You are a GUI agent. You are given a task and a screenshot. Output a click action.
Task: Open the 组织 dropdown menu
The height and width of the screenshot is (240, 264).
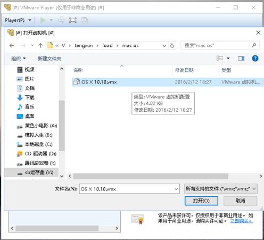(x=19, y=59)
